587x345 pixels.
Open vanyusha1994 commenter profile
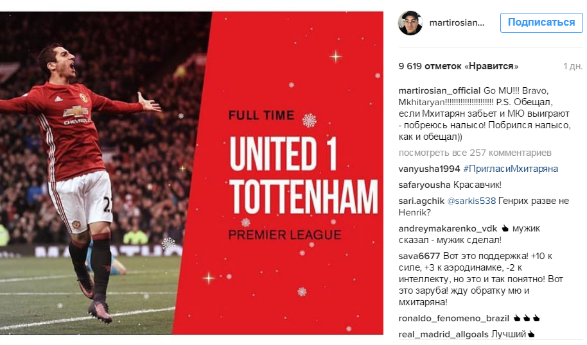coord(429,169)
